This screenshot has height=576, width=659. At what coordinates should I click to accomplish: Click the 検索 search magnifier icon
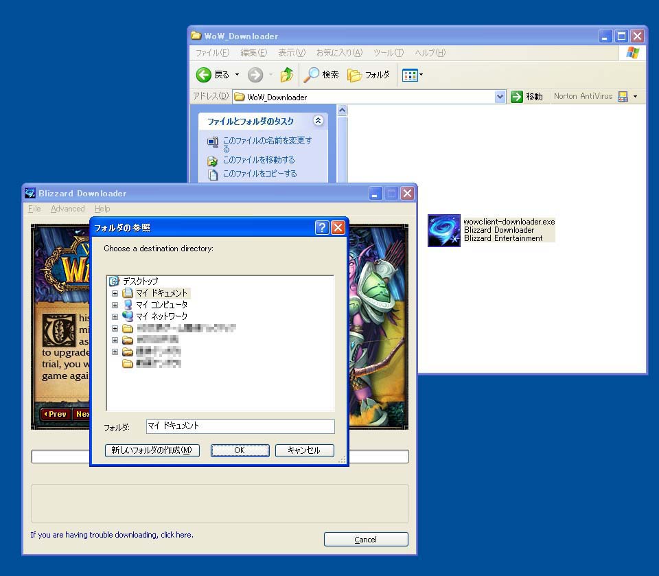(312, 75)
